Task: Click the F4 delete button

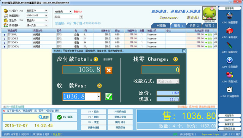Action: (x=94, y=117)
